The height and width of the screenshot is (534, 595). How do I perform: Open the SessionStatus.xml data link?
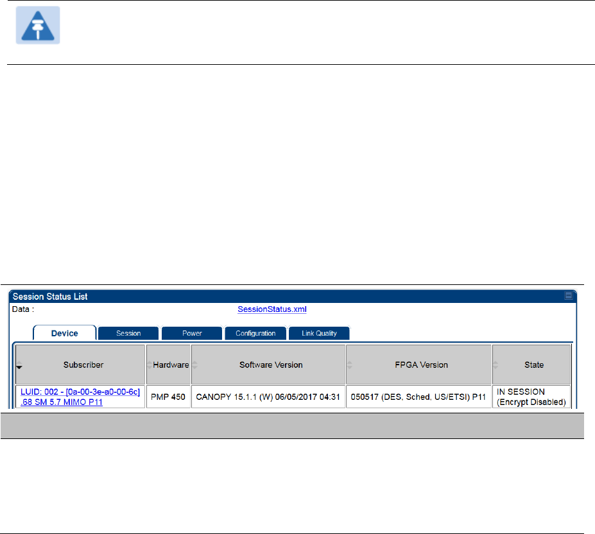[272, 309]
